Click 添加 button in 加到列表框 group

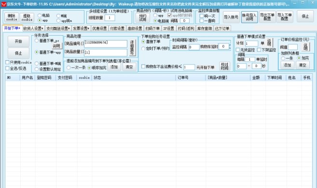[287, 65]
